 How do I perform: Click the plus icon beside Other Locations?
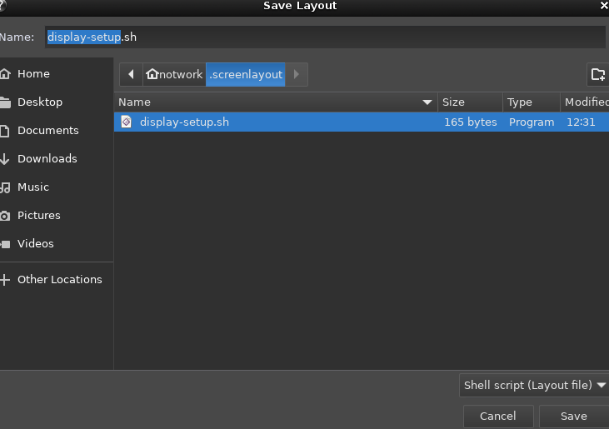click(5, 280)
